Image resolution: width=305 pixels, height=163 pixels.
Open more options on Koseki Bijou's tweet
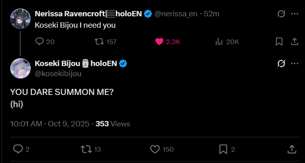click(294, 64)
